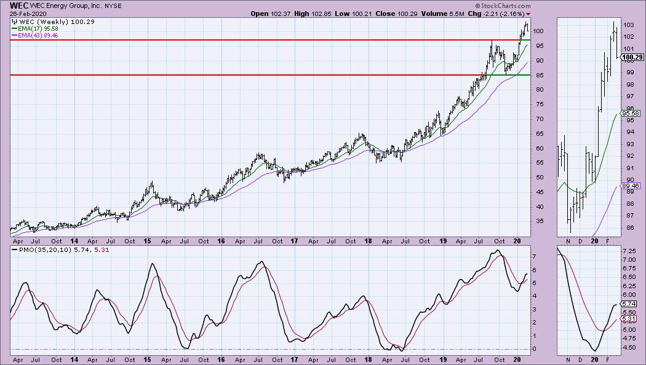
Task: Click the 'WEC (Weekly) 100.29' legend entry
Action: pyautogui.click(x=53, y=22)
